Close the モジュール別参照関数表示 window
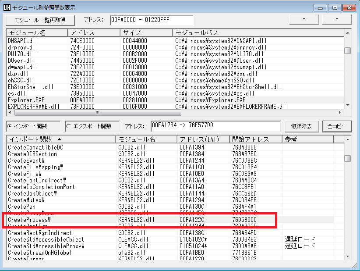Viewport: 360px width, 271px height. (x=349, y=8)
